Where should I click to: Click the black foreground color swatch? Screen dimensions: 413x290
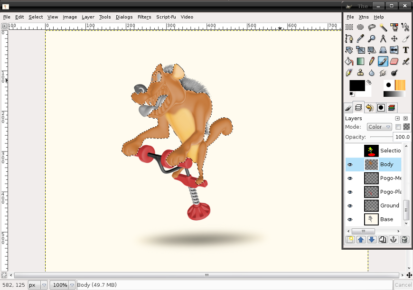357,85
